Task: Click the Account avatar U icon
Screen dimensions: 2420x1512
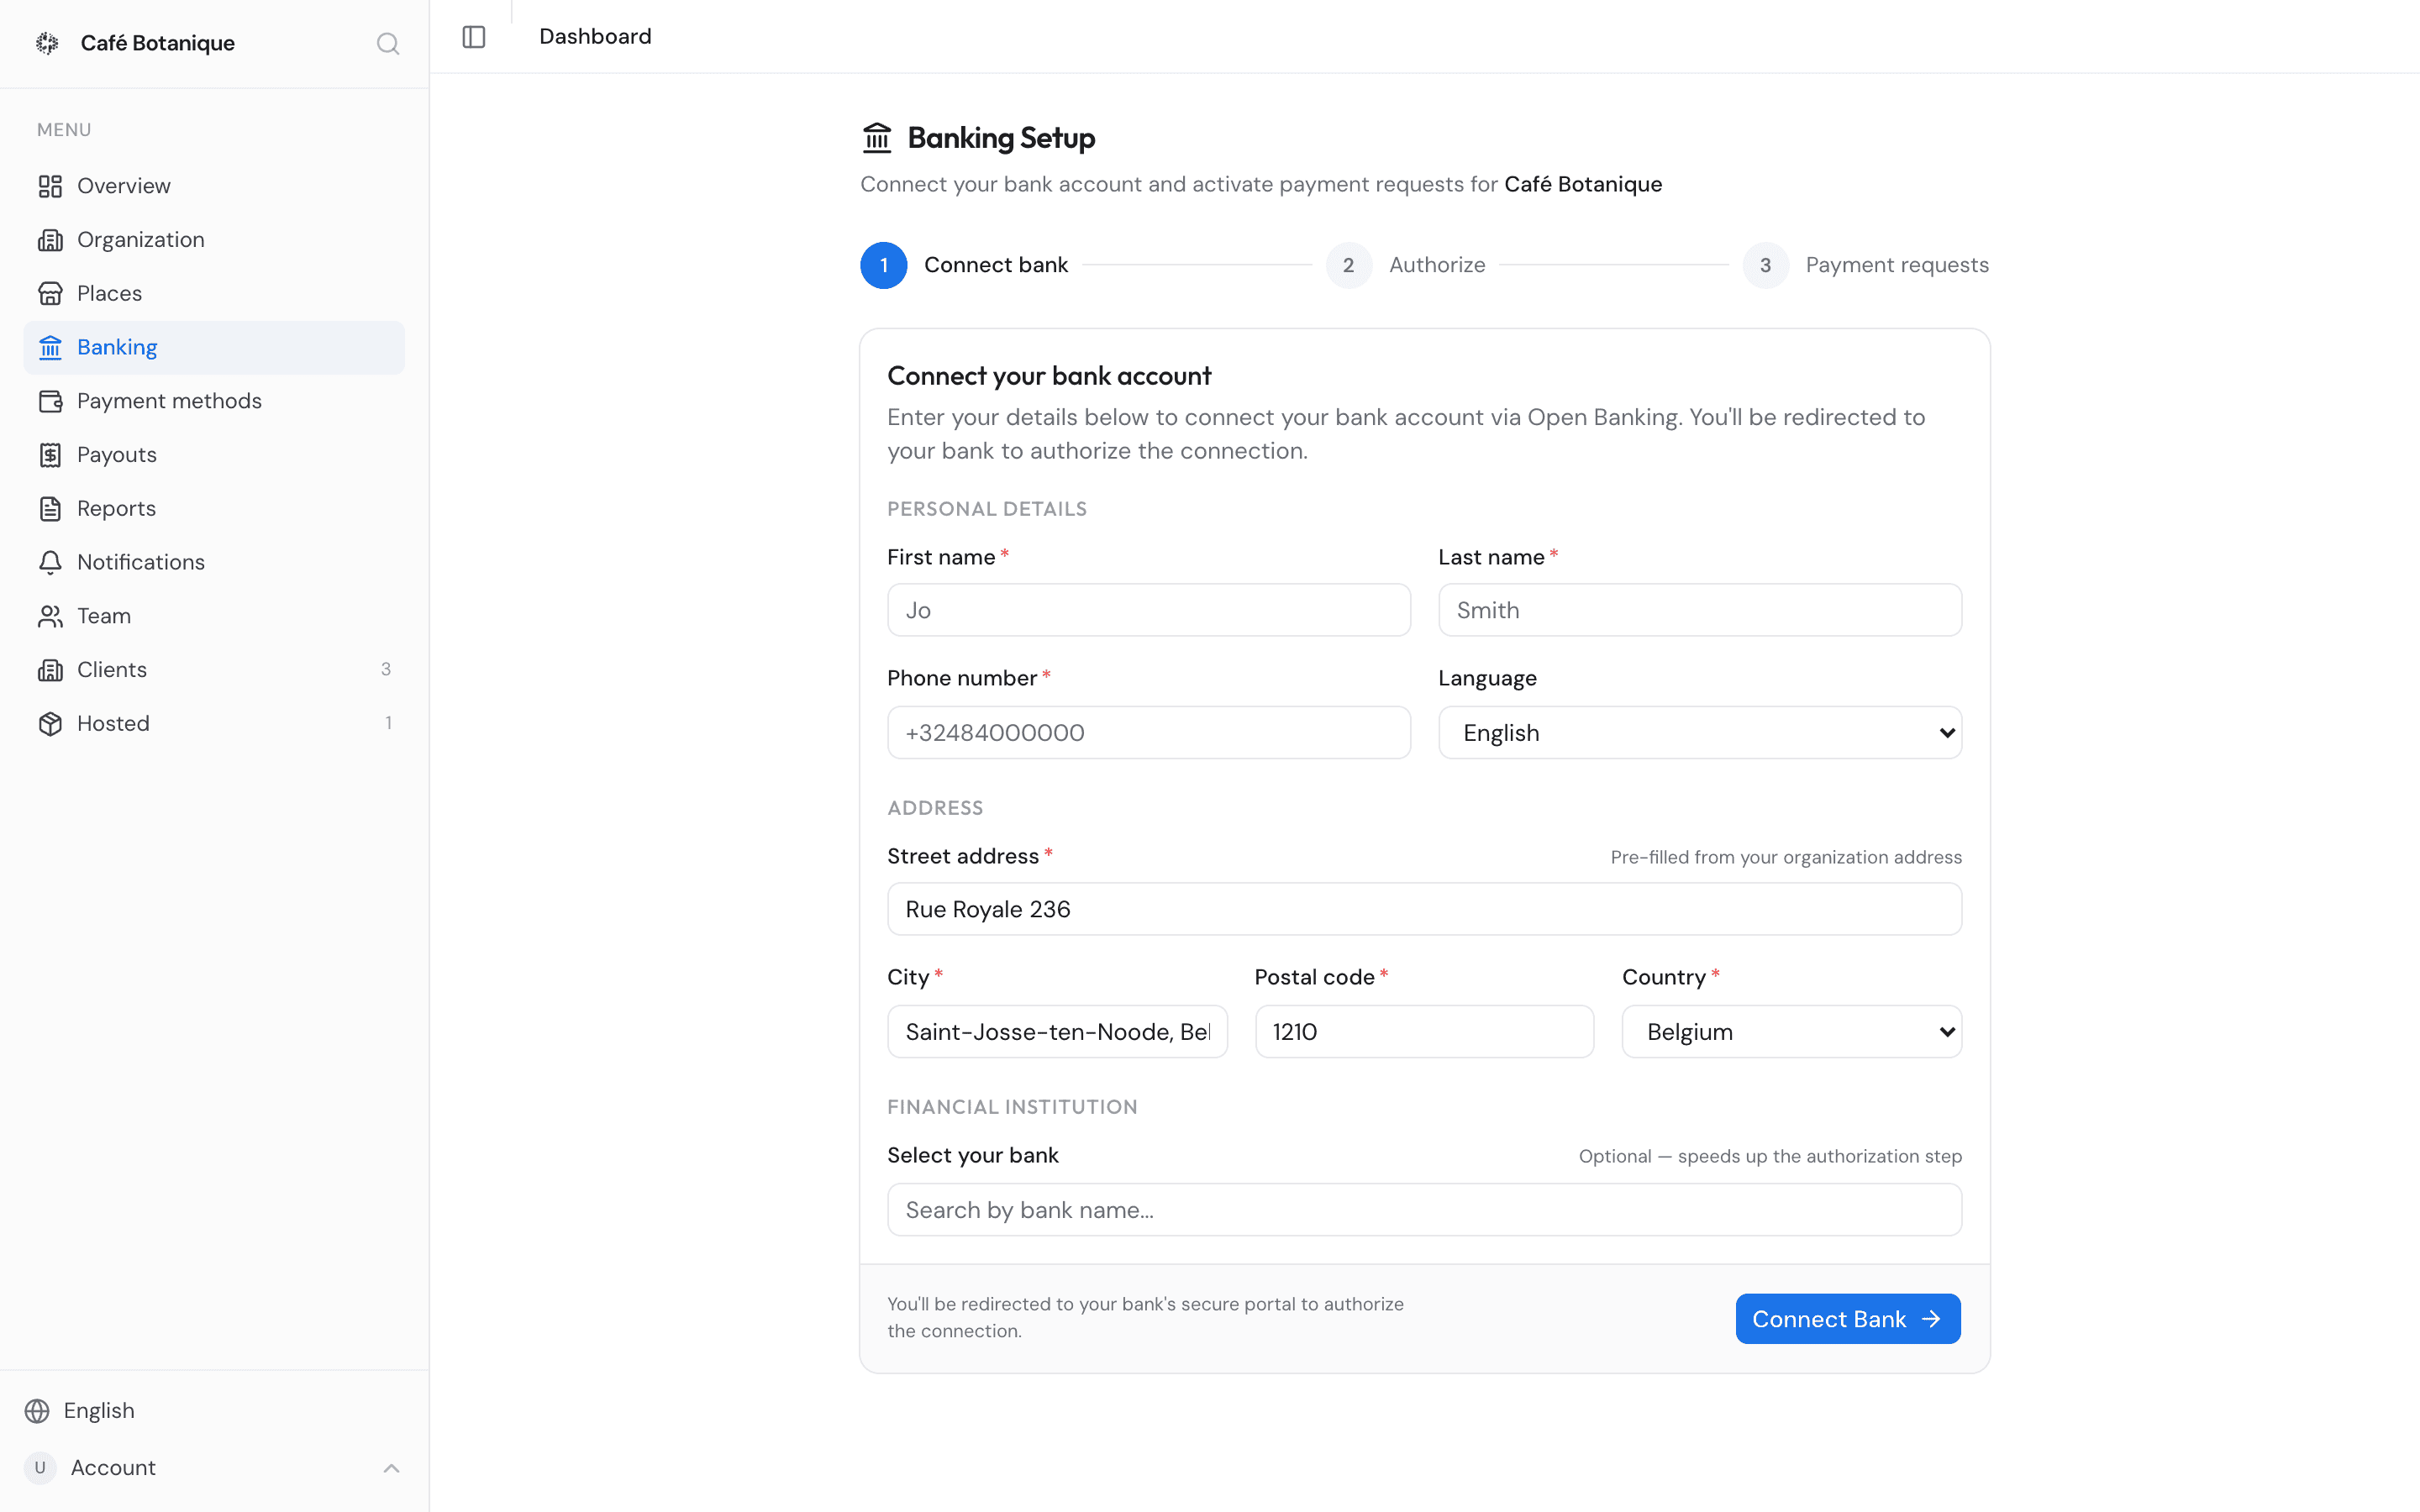Action: pos(40,1468)
